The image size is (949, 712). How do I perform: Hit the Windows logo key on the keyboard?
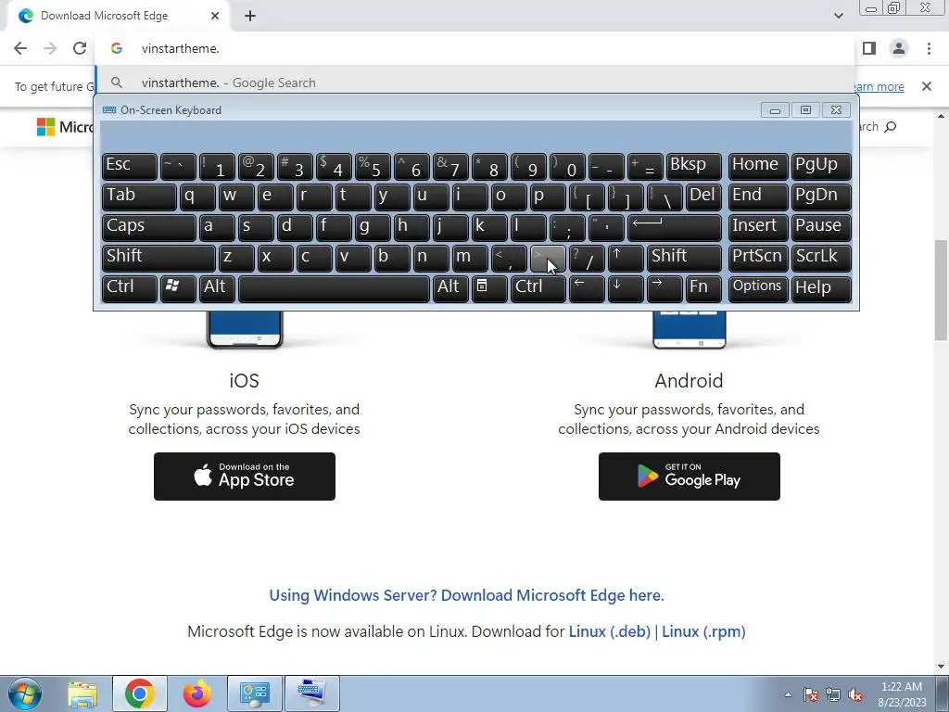178,288
